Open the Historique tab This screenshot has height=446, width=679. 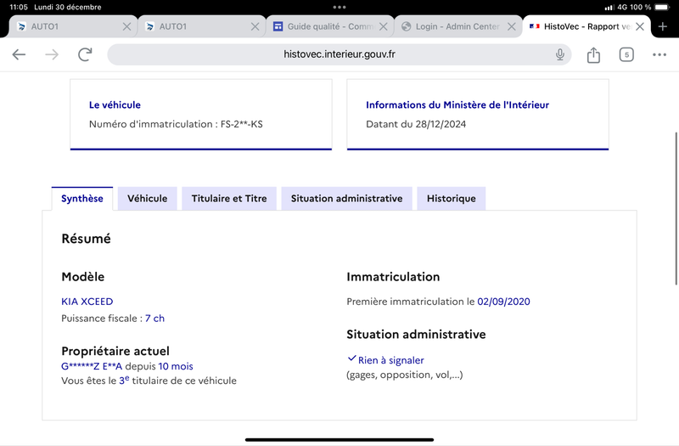coord(452,199)
